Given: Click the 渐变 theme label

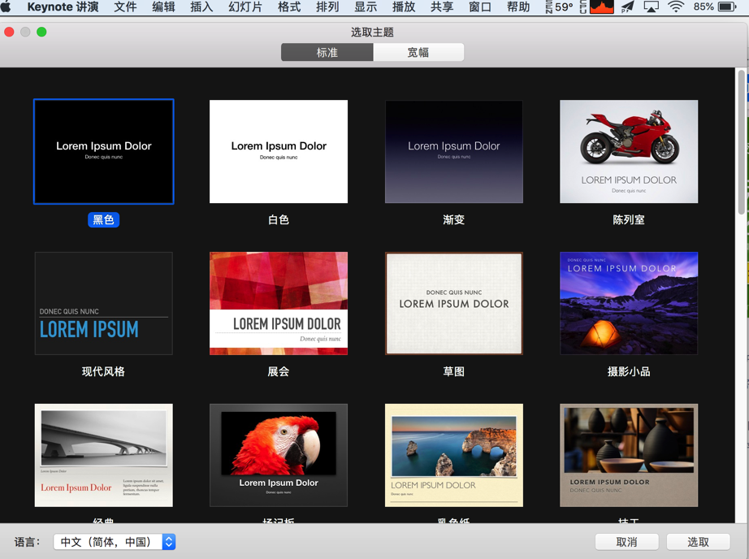Looking at the screenshot, I should point(454,219).
